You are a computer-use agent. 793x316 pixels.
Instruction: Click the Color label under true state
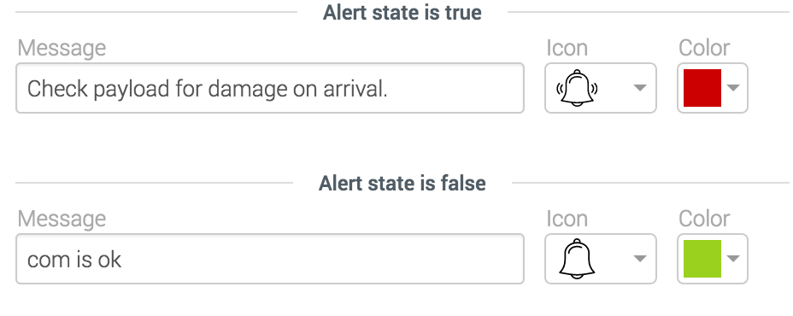tap(704, 49)
